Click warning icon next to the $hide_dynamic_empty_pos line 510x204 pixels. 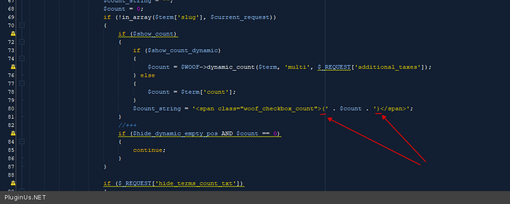tap(12, 133)
